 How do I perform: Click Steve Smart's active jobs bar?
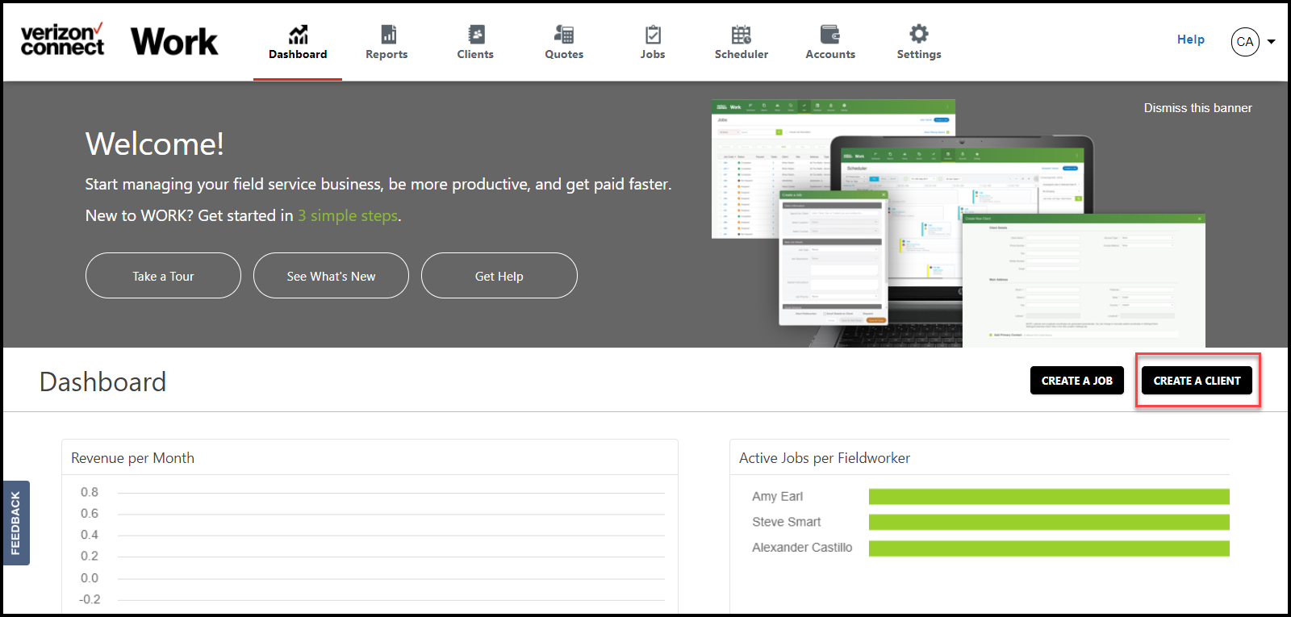coord(1049,522)
